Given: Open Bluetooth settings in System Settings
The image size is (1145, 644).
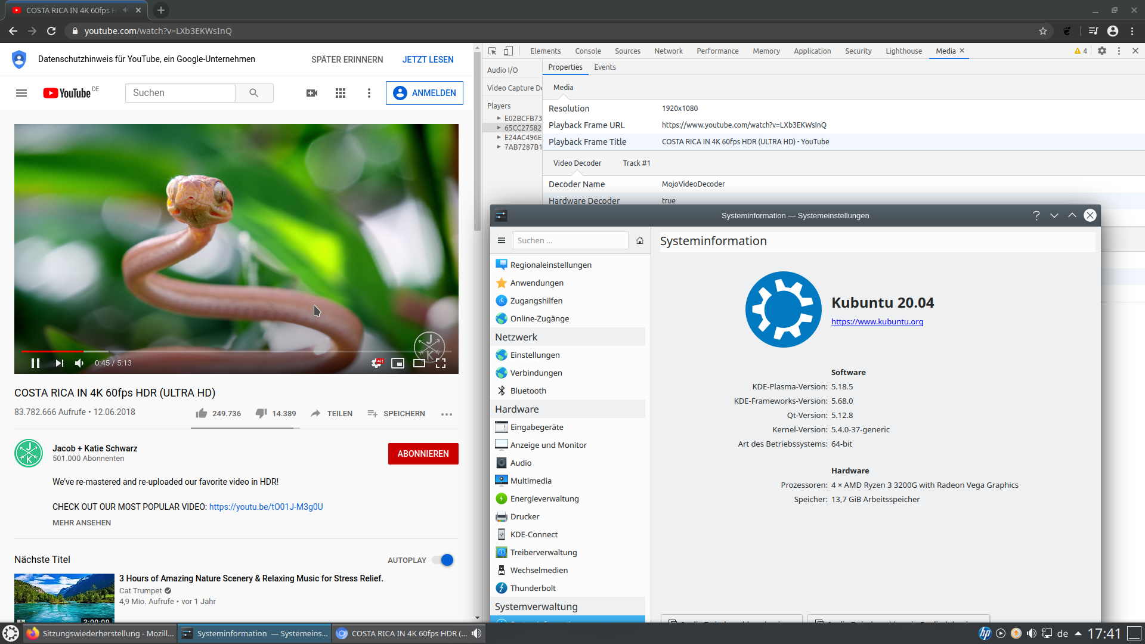Looking at the screenshot, I should tap(567, 391).
